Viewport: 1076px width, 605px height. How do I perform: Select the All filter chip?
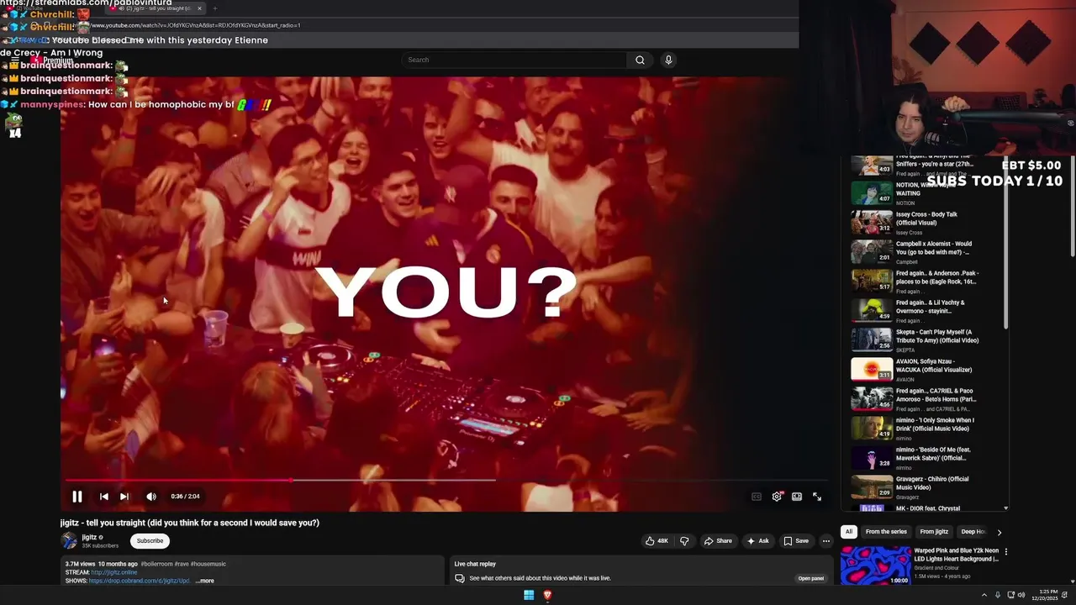pos(849,532)
